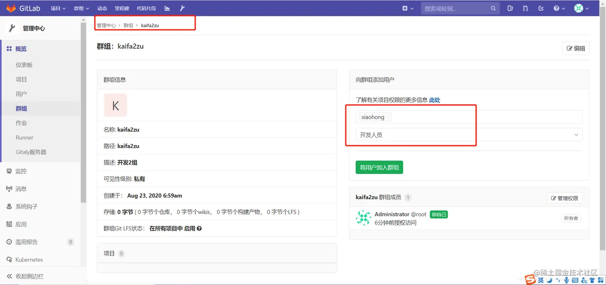Viewport: 606px width, 285px height.
Task: Open the merge requests icon in navbar
Action: pyautogui.click(x=525, y=8)
